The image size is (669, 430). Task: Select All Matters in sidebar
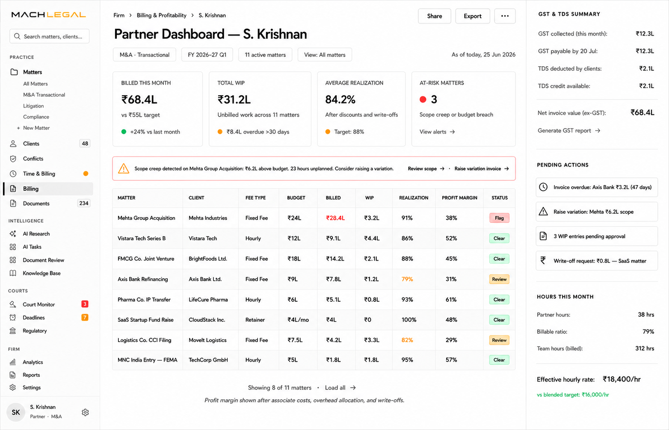(36, 84)
